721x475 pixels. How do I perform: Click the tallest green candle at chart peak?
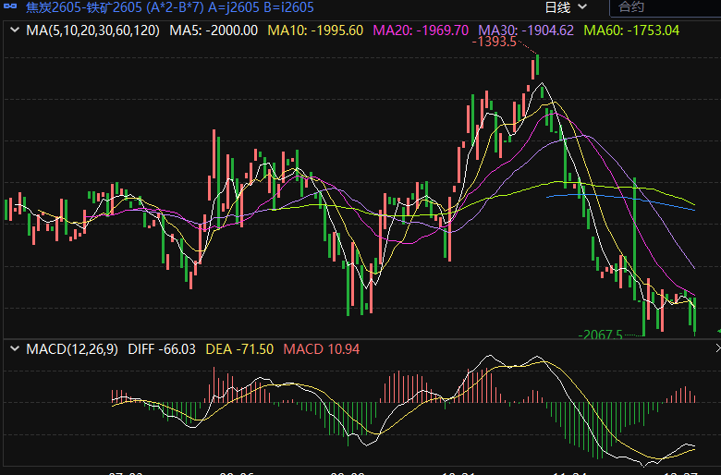click(537, 67)
